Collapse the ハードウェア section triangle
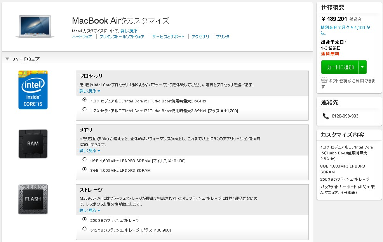Viewport: 383px width, 242px height. tap(7, 59)
